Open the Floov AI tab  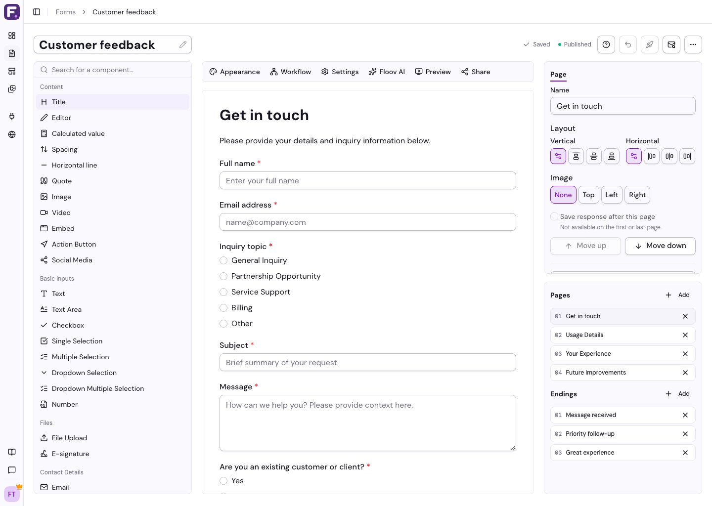387,72
